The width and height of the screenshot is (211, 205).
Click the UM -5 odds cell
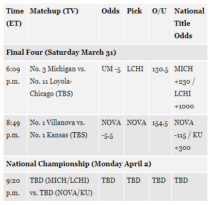111,88
